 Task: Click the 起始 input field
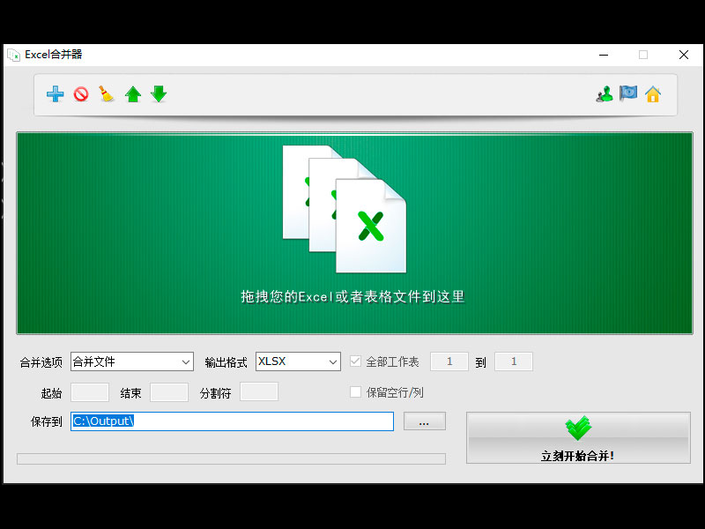[90, 392]
